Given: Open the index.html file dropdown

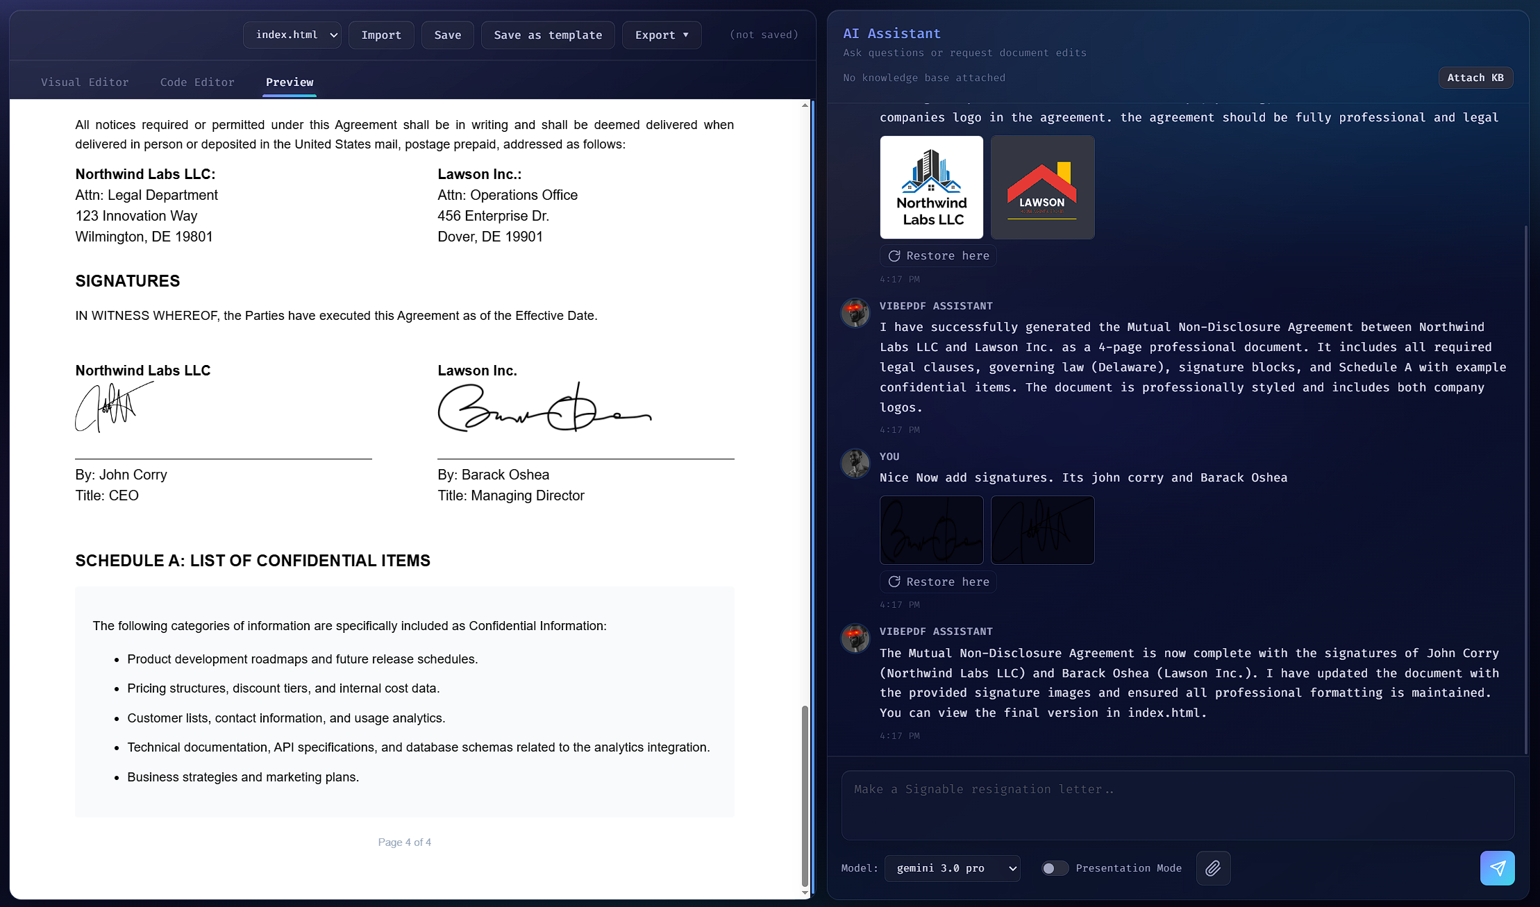Looking at the screenshot, I should [x=292, y=35].
